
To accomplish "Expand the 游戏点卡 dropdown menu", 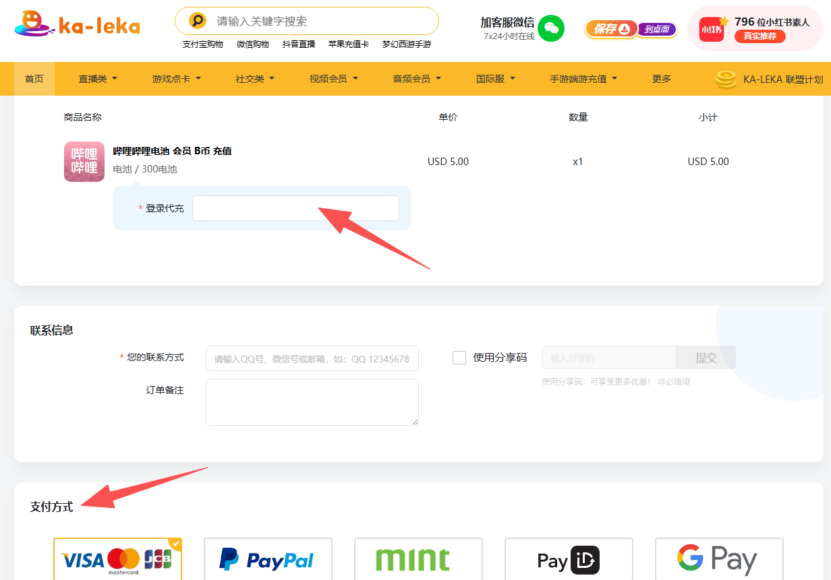I will tap(176, 79).
